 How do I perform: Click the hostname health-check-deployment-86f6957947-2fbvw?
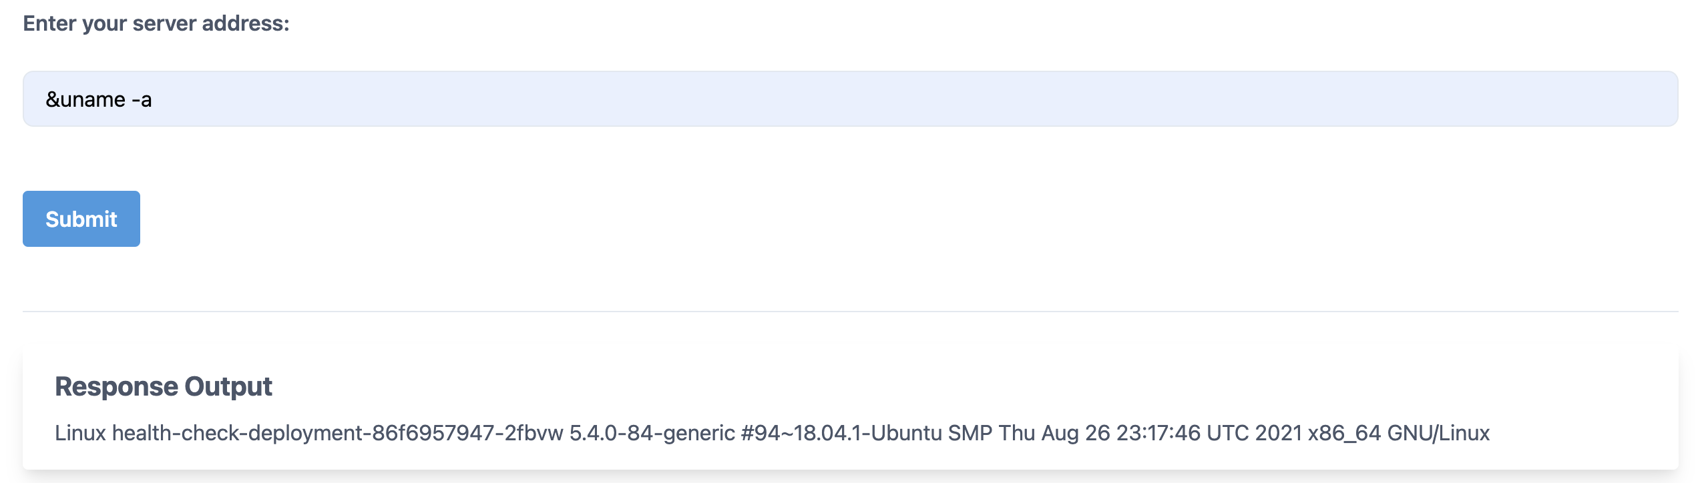click(337, 433)
